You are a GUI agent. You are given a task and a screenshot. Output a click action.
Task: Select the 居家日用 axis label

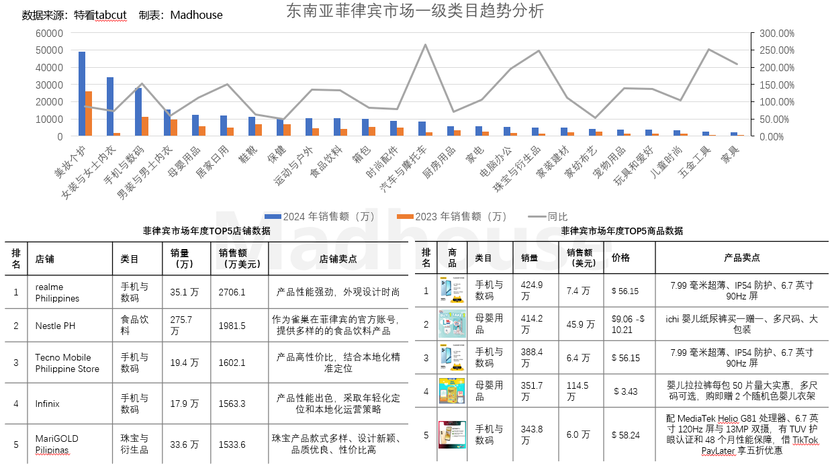point(212,160)
